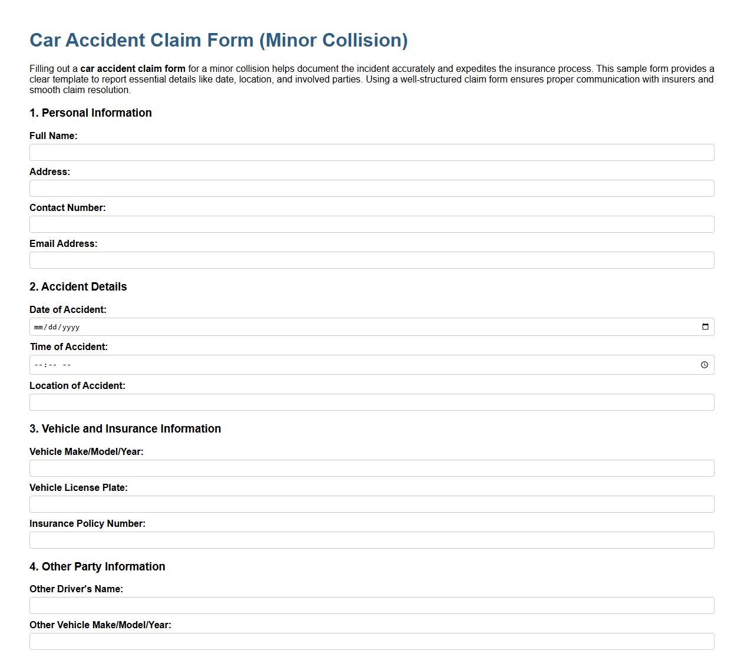Image resolution: width=744 pixels, height=650 pixels.
Task: Click the Personal Information section heading
Action: point(91,113)
